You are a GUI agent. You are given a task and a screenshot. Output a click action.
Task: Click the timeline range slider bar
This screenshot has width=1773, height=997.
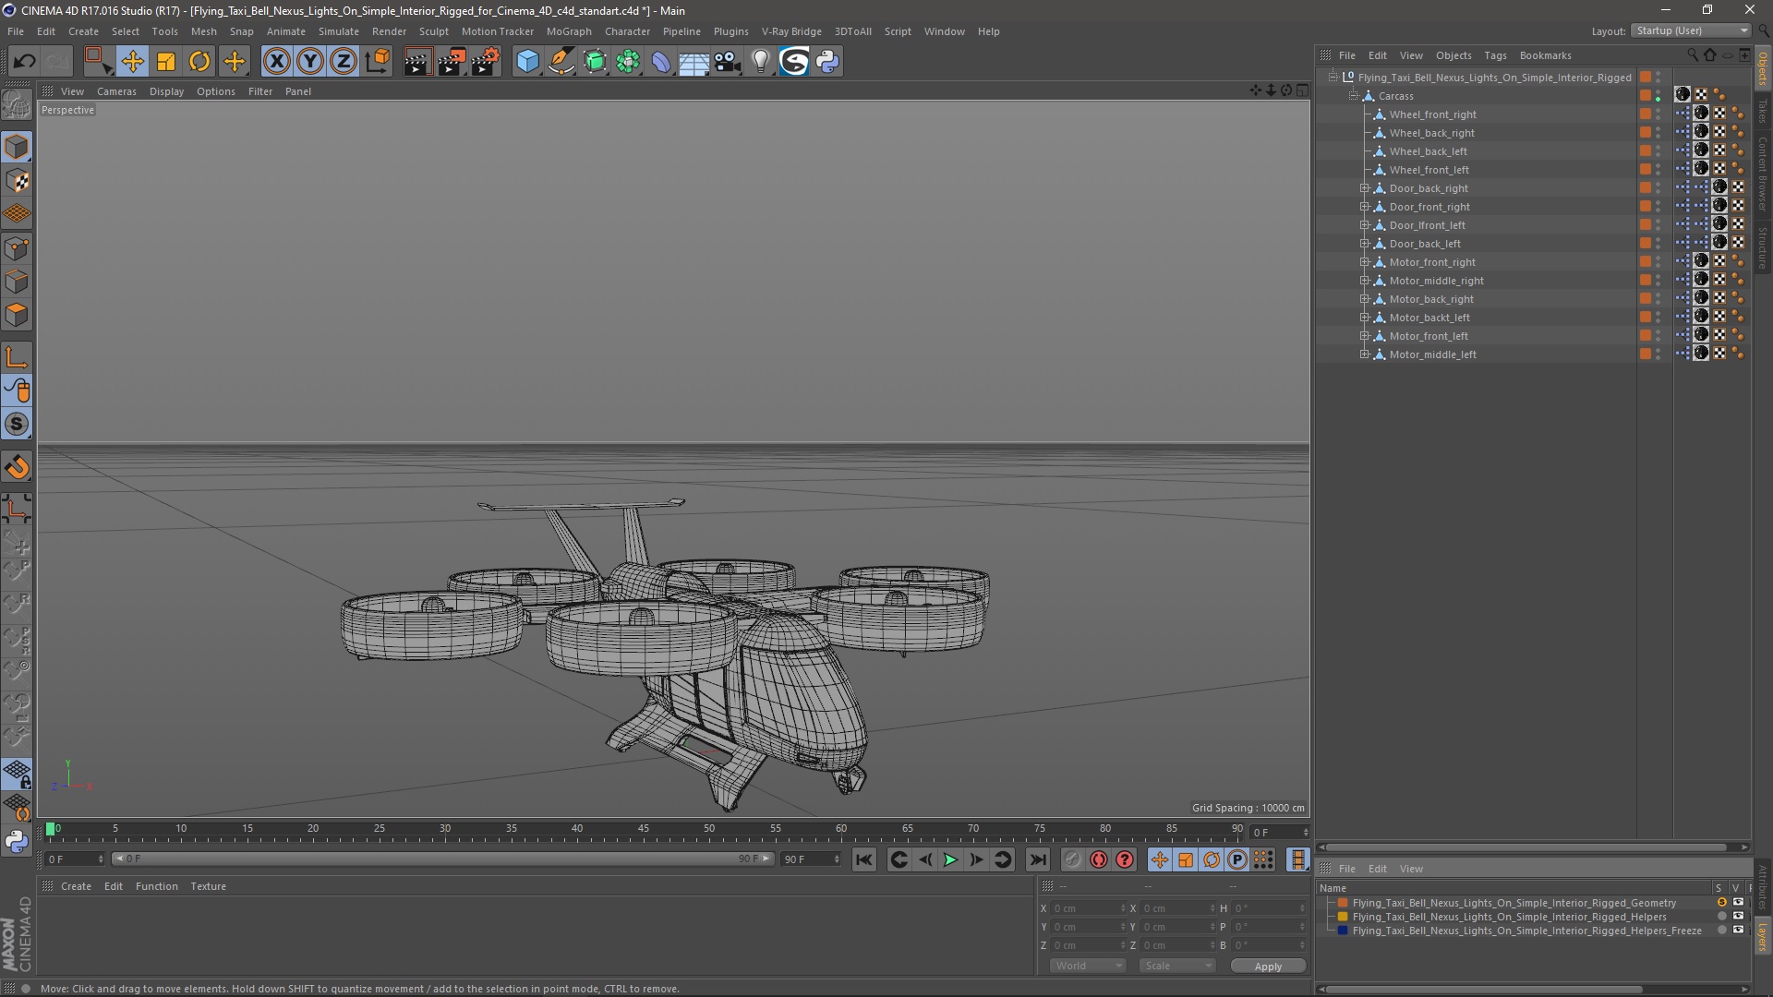(442, 859)
